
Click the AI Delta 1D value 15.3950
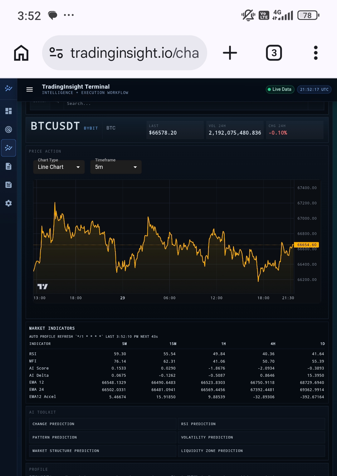tap(316, 375)
